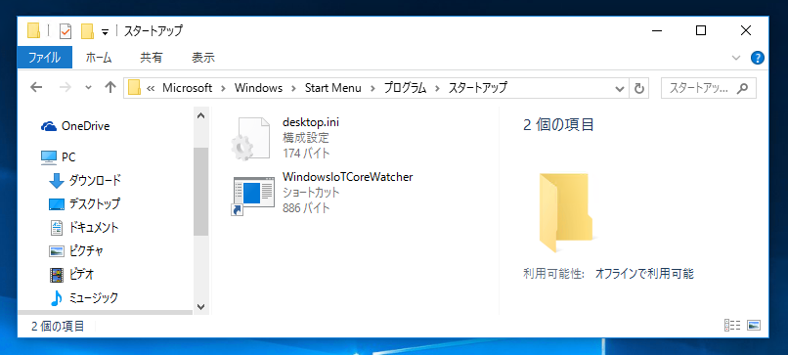Screen dimensions: 788x355
Task: Open デスクトップ in navigation pane
Action: 85,203
